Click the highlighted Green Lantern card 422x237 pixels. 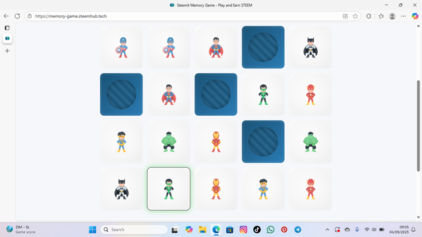(x=169, y=189)
